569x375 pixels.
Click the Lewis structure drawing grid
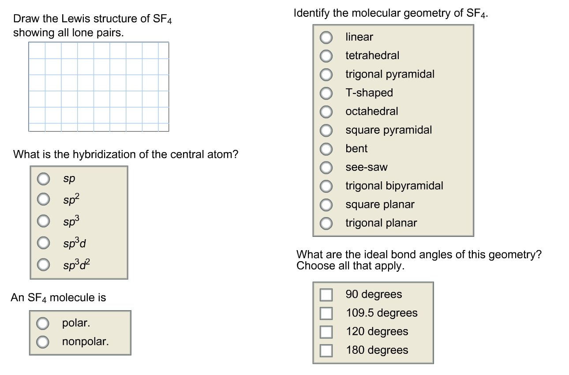coord(99,87)
